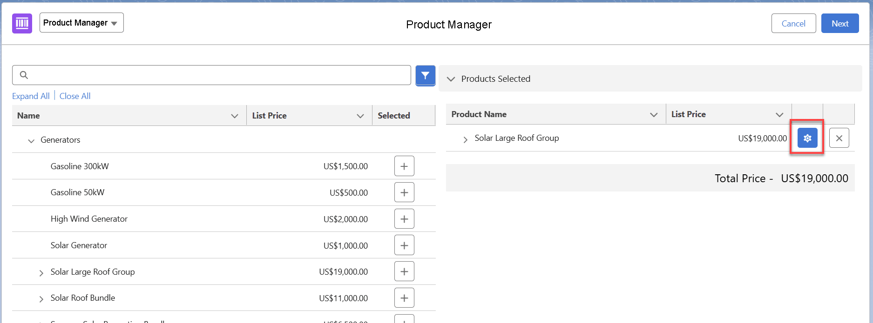Image resolution: width=873 pixels, height=323 pixels.
Task: Collapse the Products Selected section
Action: [451, 79]
